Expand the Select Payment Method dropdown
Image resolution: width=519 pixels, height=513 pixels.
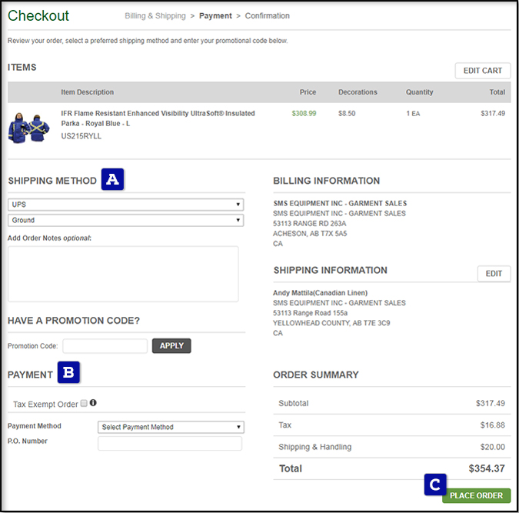171,427
